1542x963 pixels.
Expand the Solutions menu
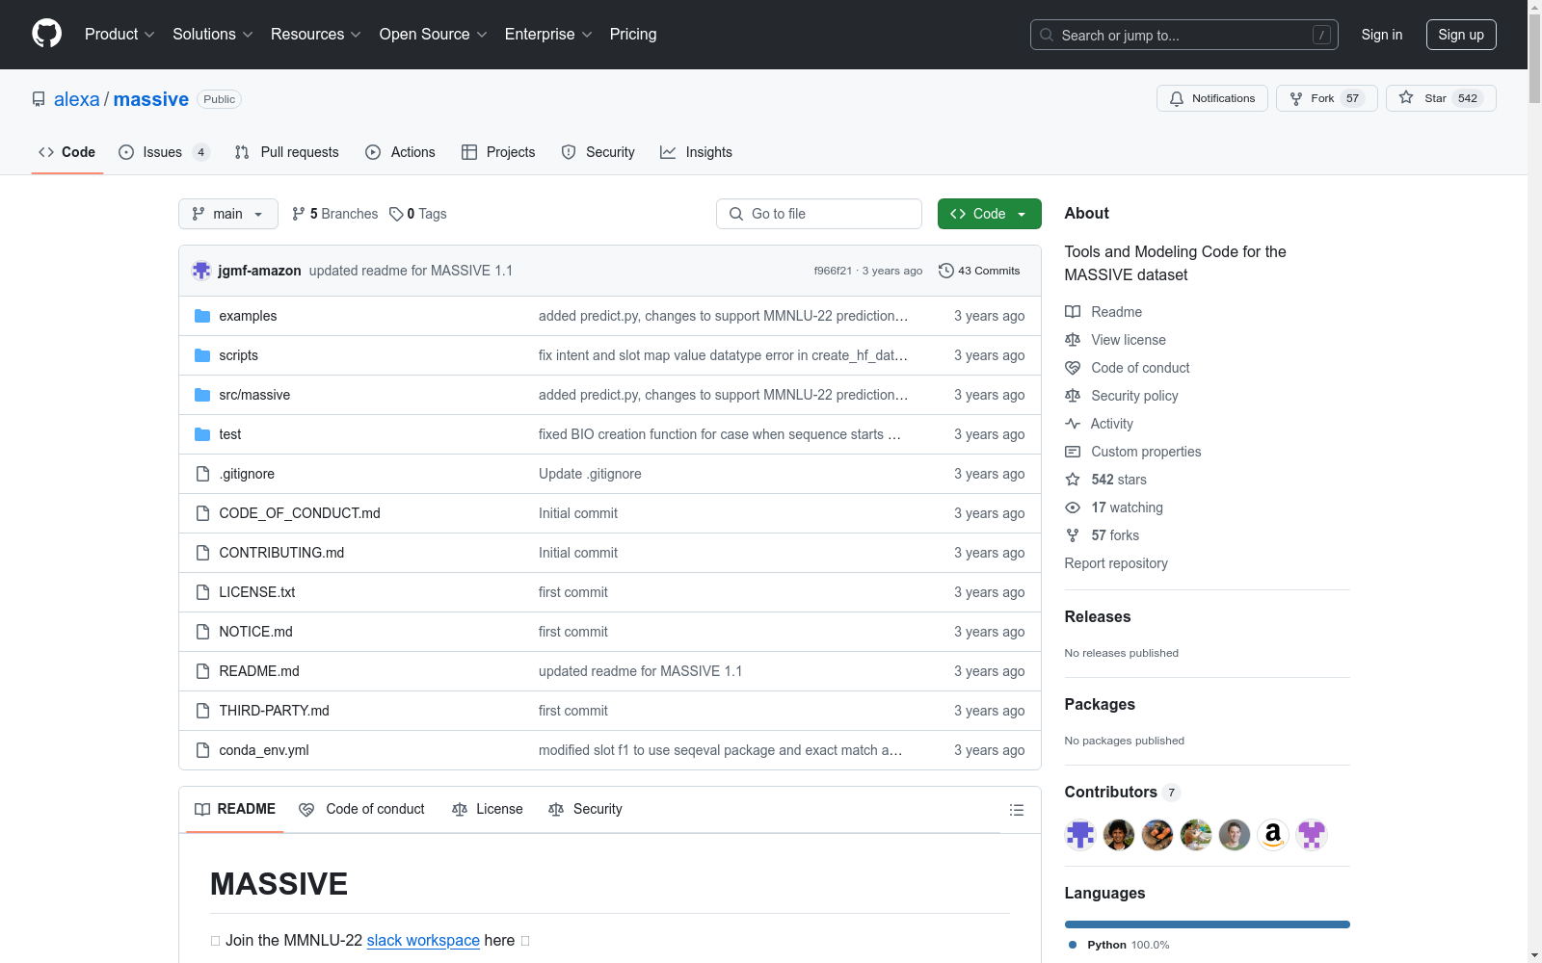click(213, 35)
